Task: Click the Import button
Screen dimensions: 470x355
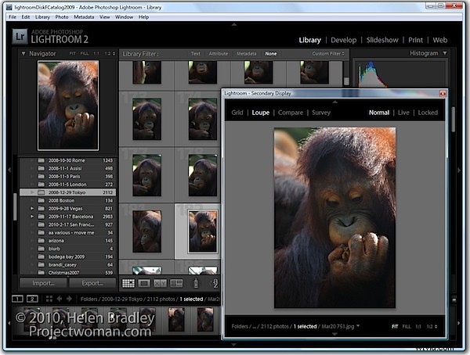Action: pyautogui.click(x=43, y=283)
